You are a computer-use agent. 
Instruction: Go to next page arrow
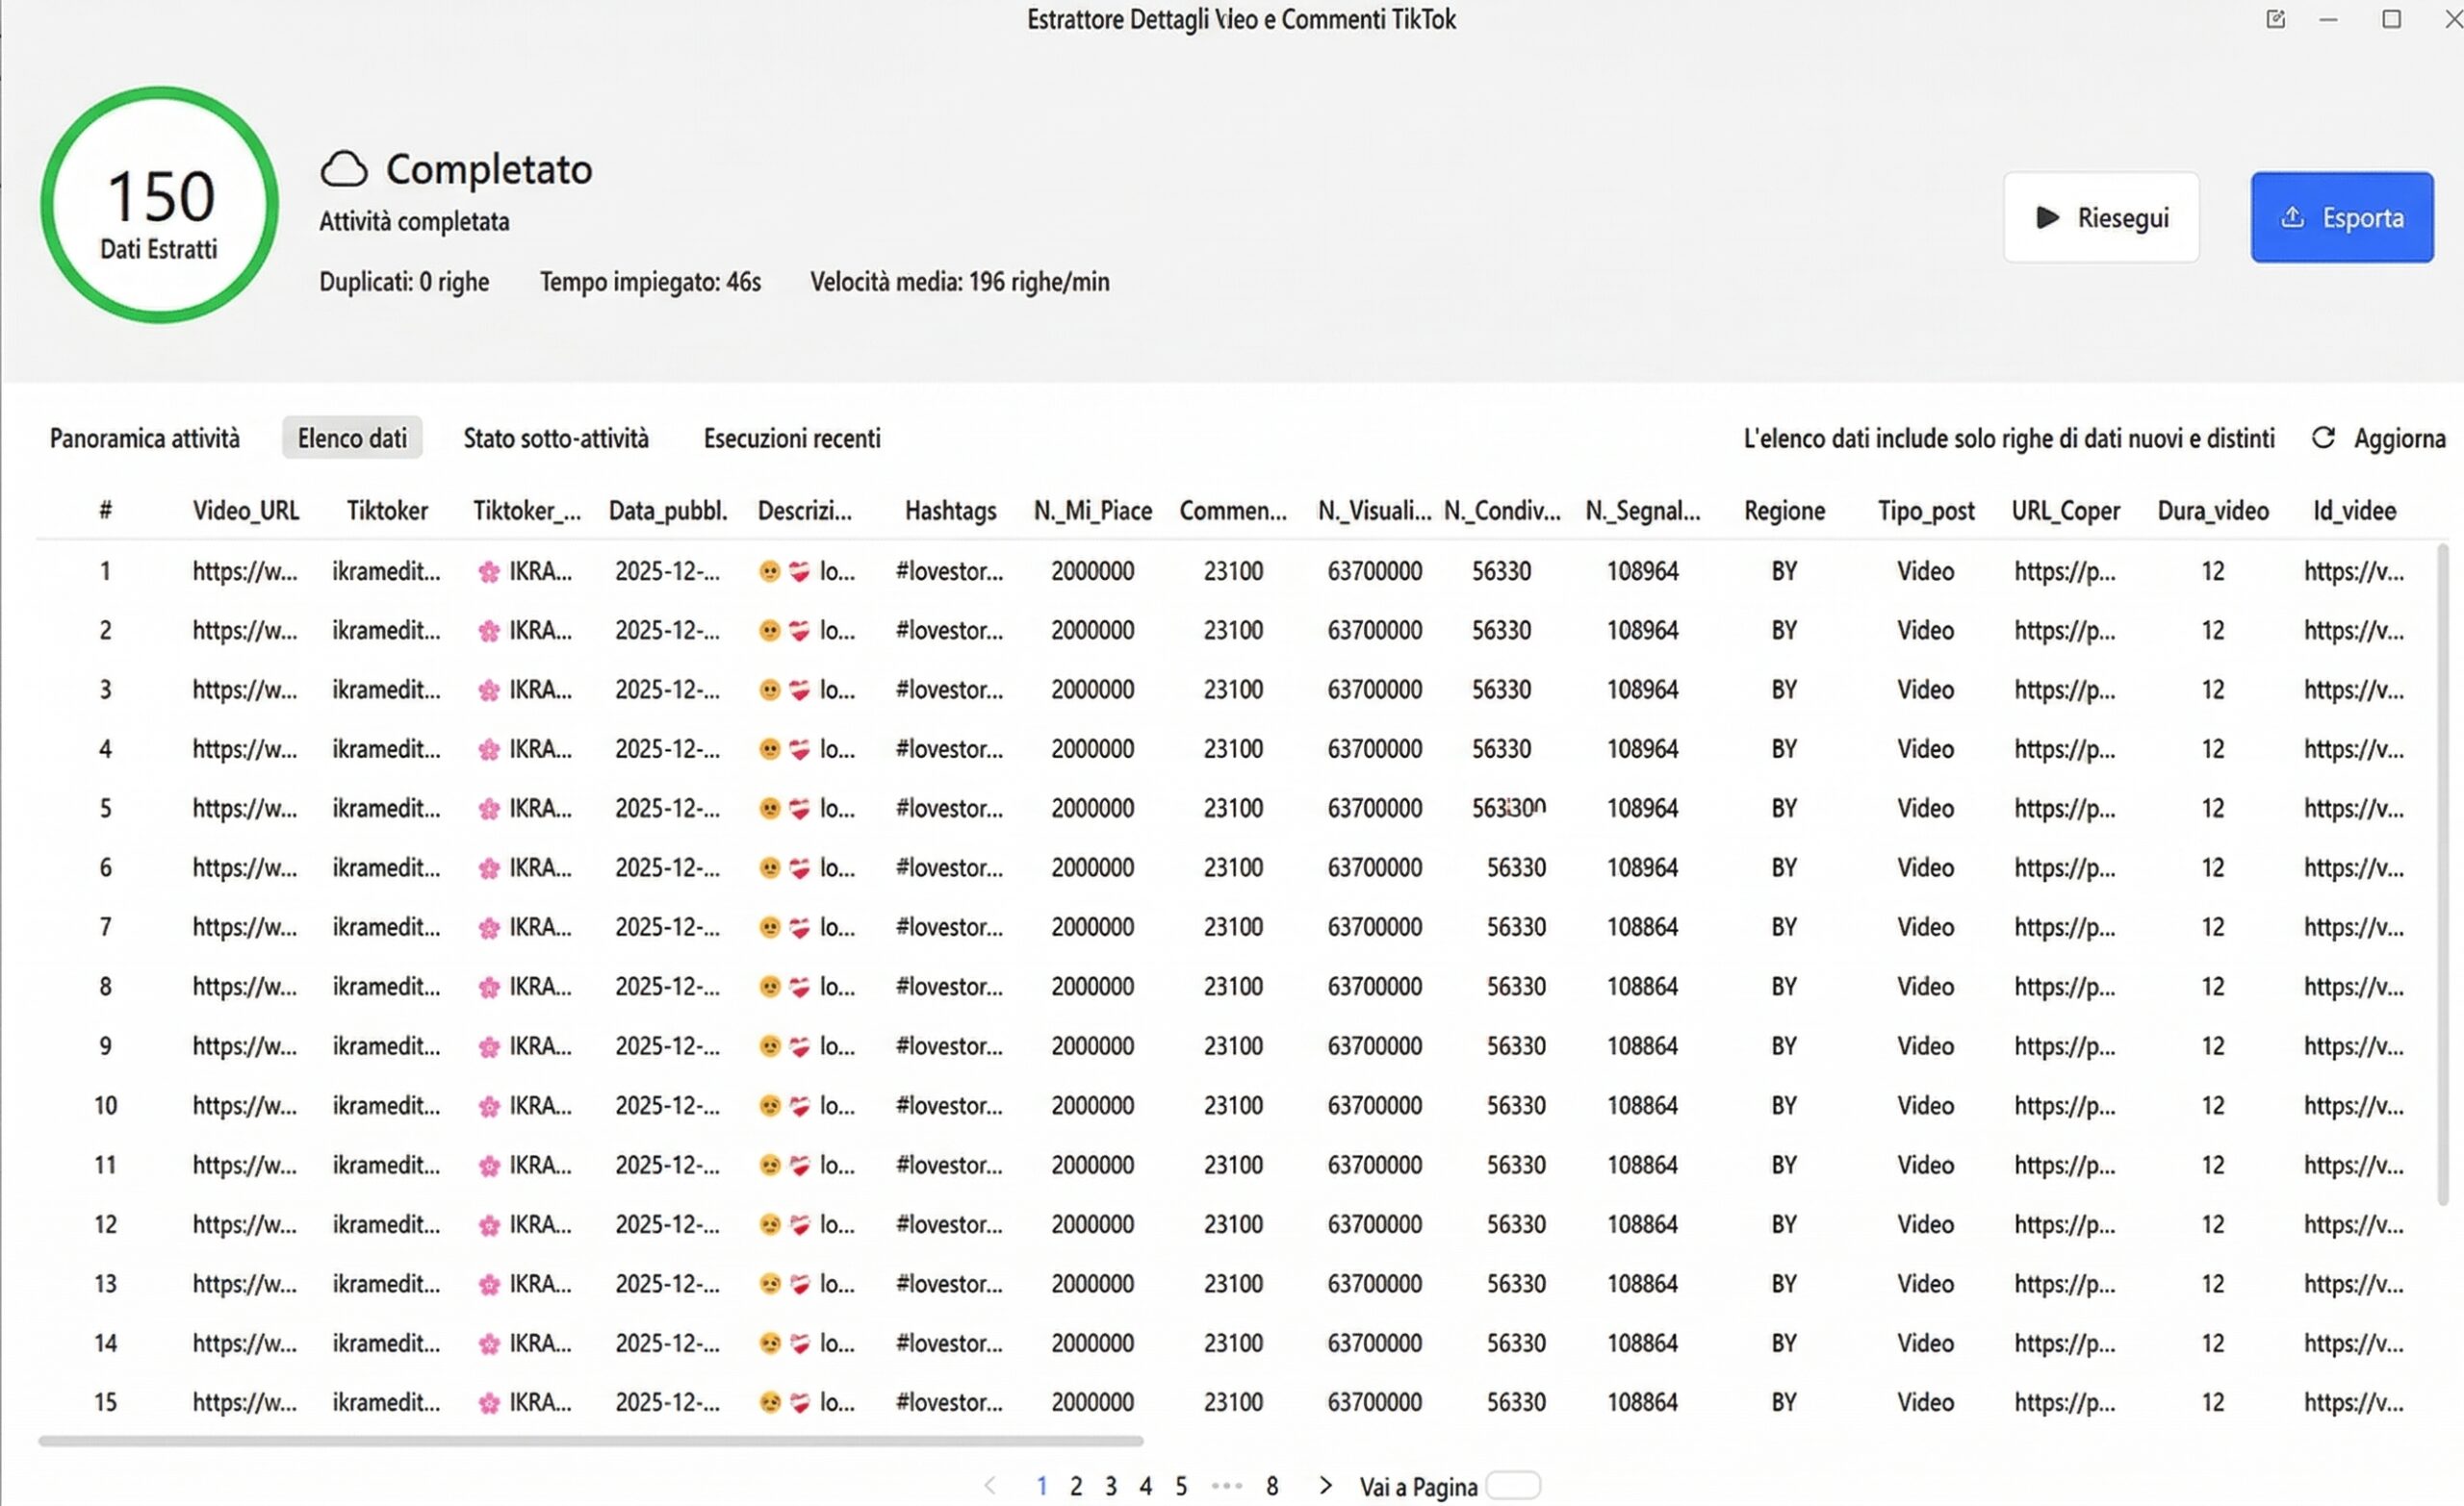(1325, 1485)
